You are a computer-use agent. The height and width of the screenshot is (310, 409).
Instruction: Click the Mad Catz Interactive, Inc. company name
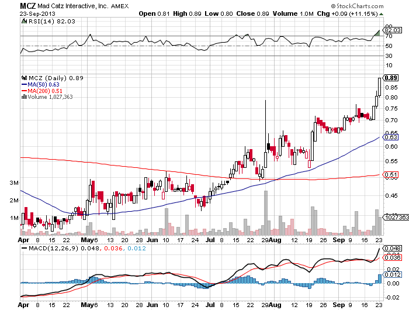(x=73, y=6)
